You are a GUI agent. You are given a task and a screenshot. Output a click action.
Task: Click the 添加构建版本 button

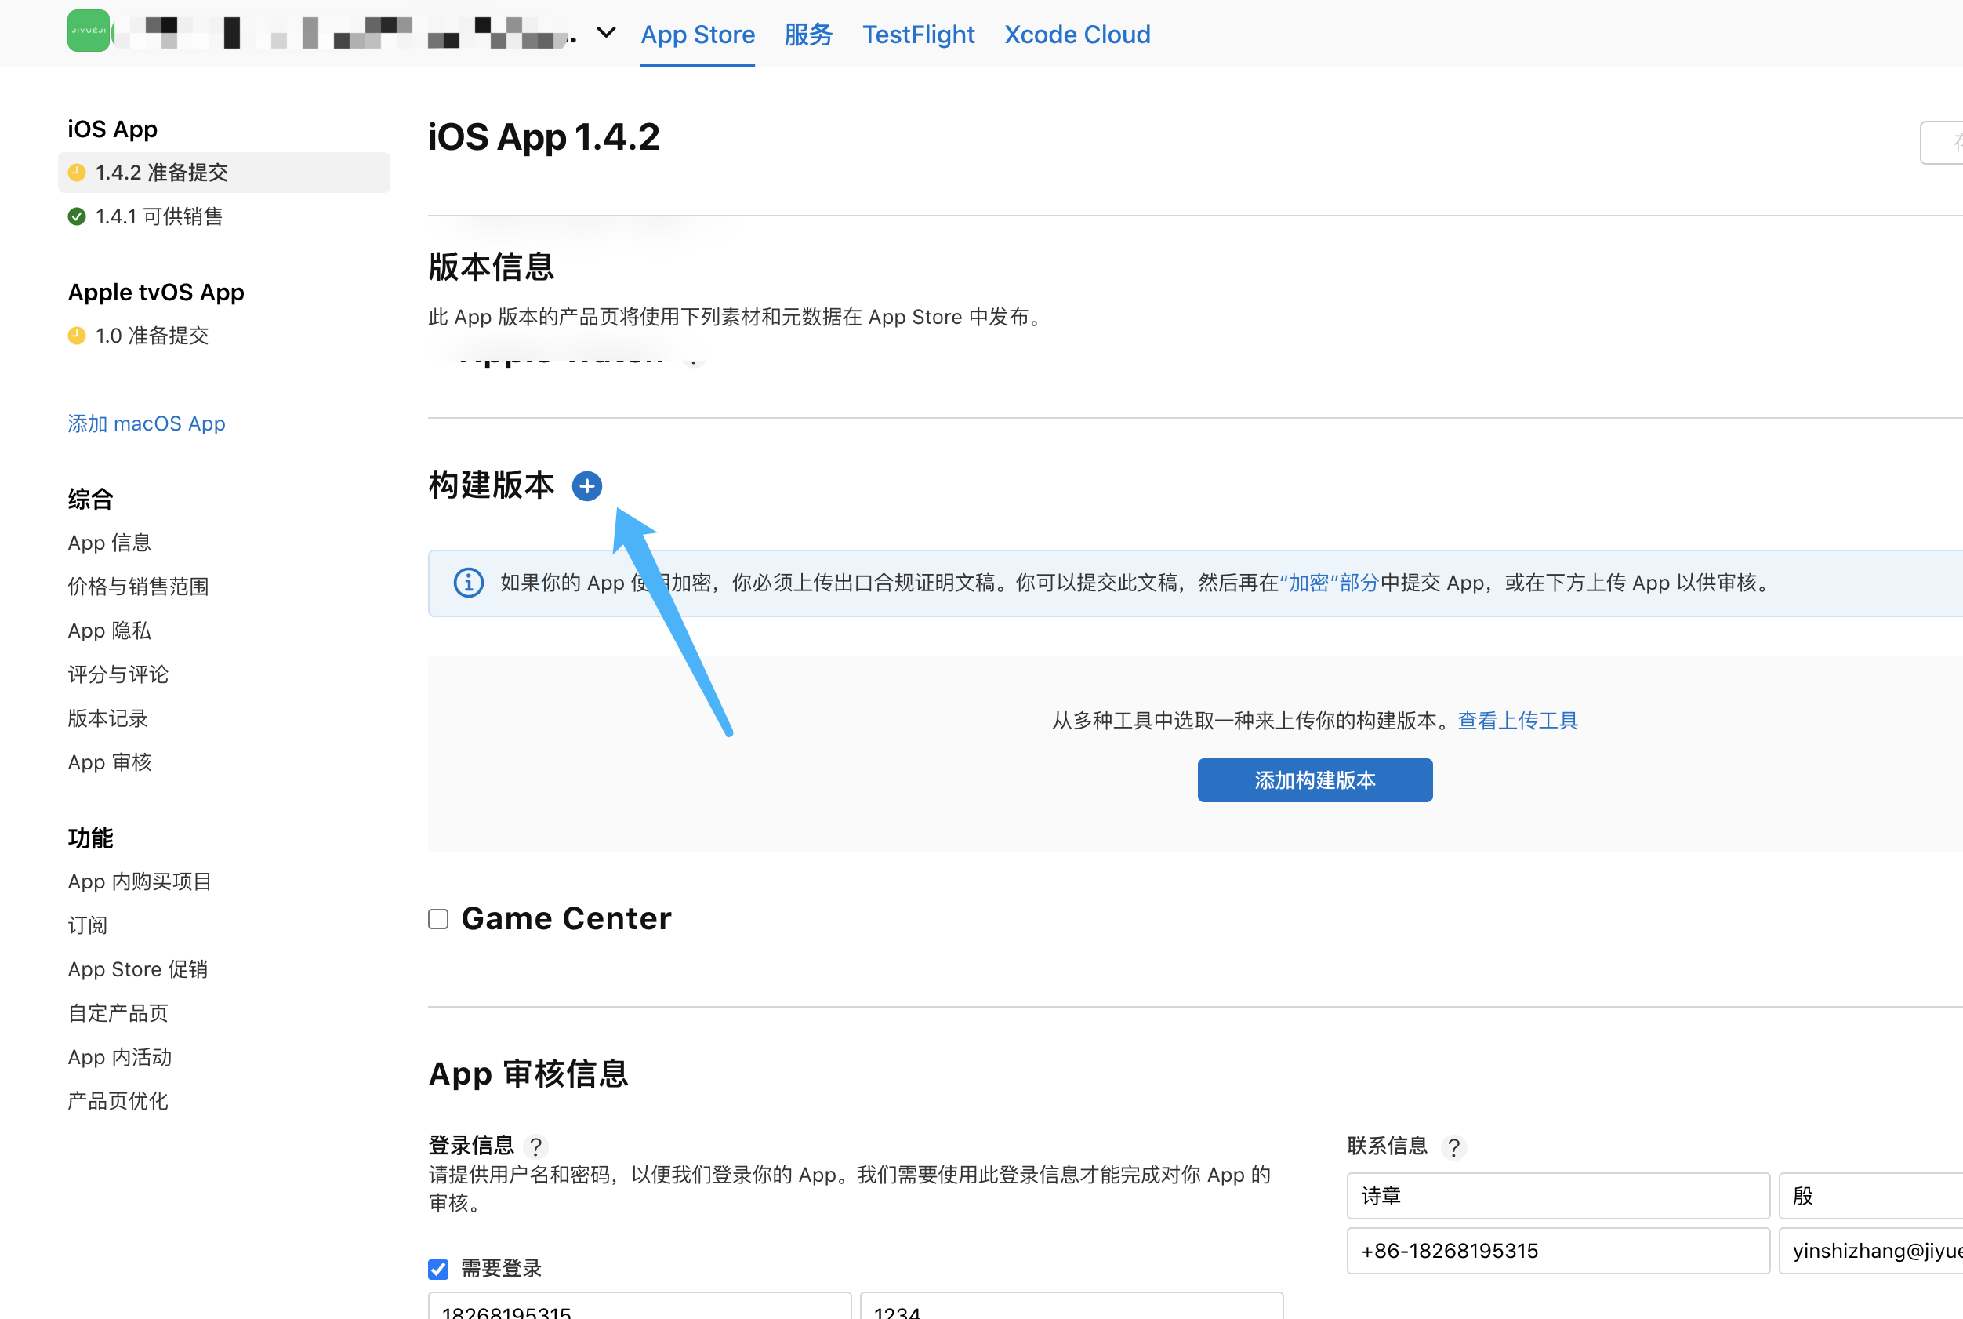click(x=1315, y=779)
